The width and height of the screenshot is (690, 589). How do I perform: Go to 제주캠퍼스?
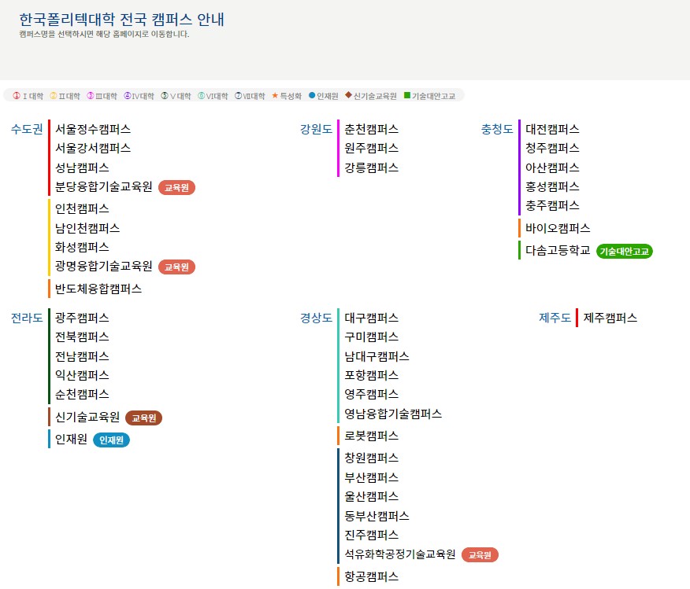[610, 318]
